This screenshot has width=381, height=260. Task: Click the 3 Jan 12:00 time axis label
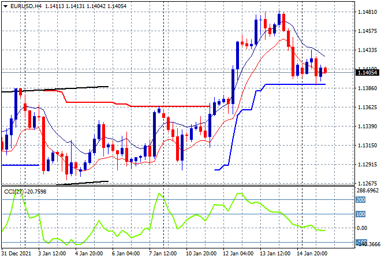click(52, 254)
